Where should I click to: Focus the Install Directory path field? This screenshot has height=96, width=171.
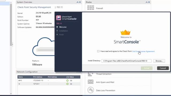(x=126, y=61)
